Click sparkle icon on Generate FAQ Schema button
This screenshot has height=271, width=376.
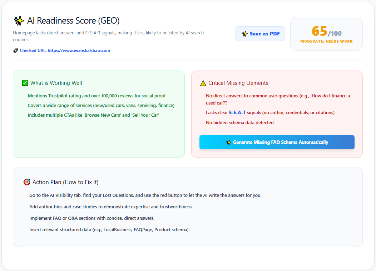click(x=228, y=142)
